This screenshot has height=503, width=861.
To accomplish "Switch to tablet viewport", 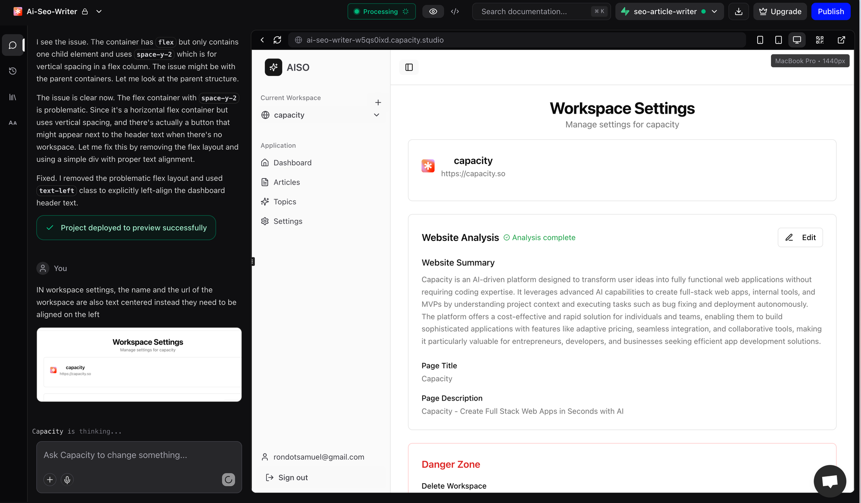I will tap(778, 40).
